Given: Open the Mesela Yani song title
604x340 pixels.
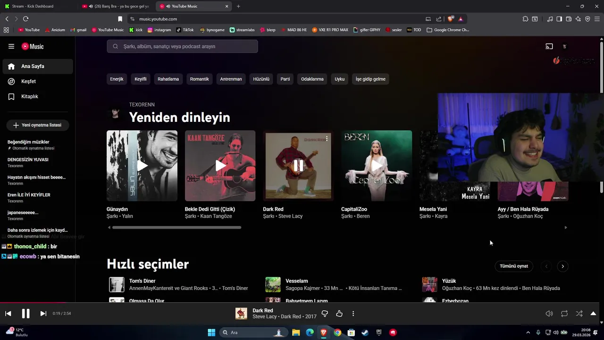Looking at the screenshot, I should click(x=433, y=209).
